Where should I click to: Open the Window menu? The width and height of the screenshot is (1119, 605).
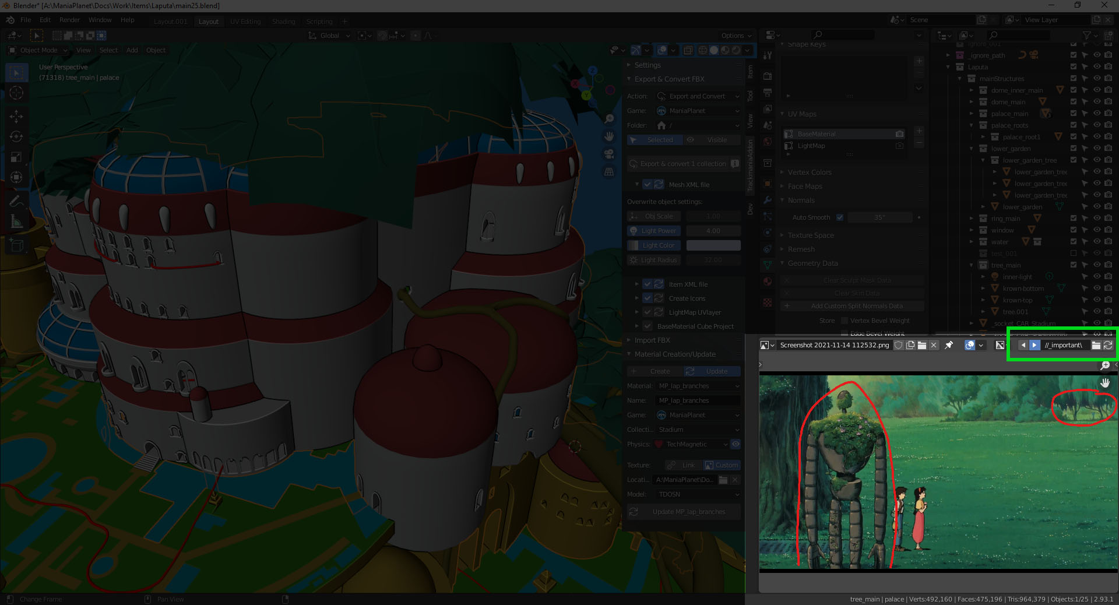tap(100, 20)
